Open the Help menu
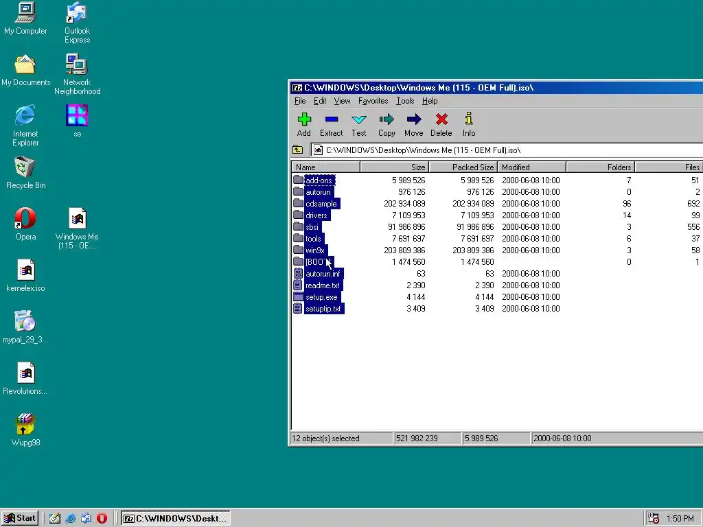Image resolution: width=703 pixels, height=527 pixels. pyautogui.click(x=430, y=101)
